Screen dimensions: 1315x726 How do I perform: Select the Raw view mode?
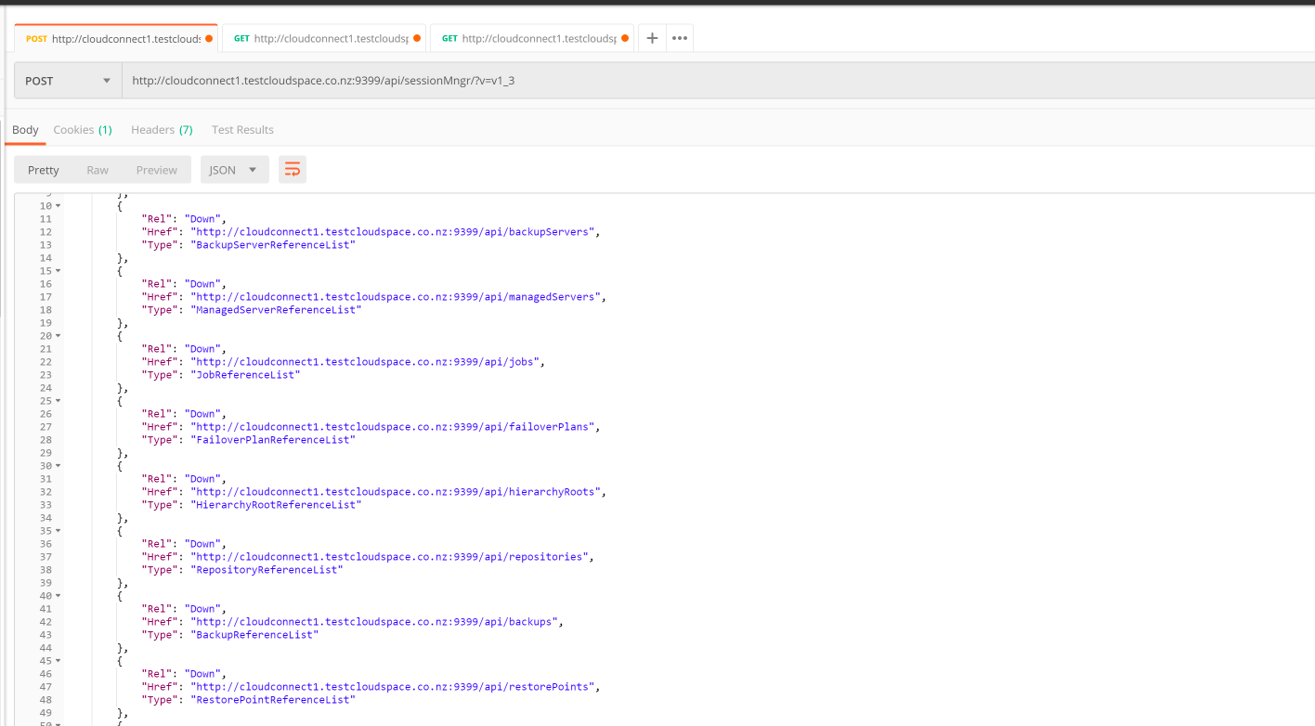coord(98,170)
